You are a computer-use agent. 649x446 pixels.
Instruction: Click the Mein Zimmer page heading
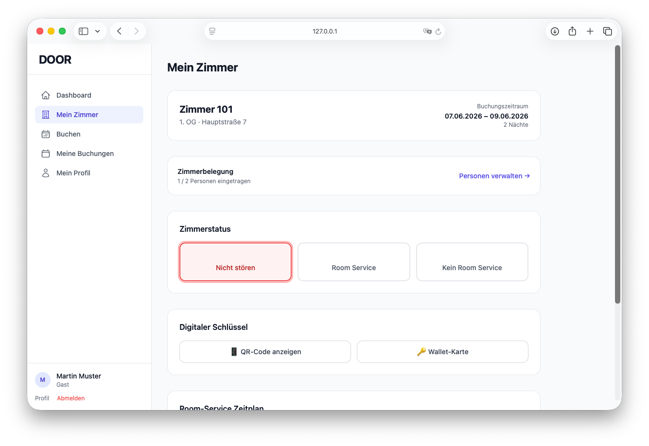203,68
